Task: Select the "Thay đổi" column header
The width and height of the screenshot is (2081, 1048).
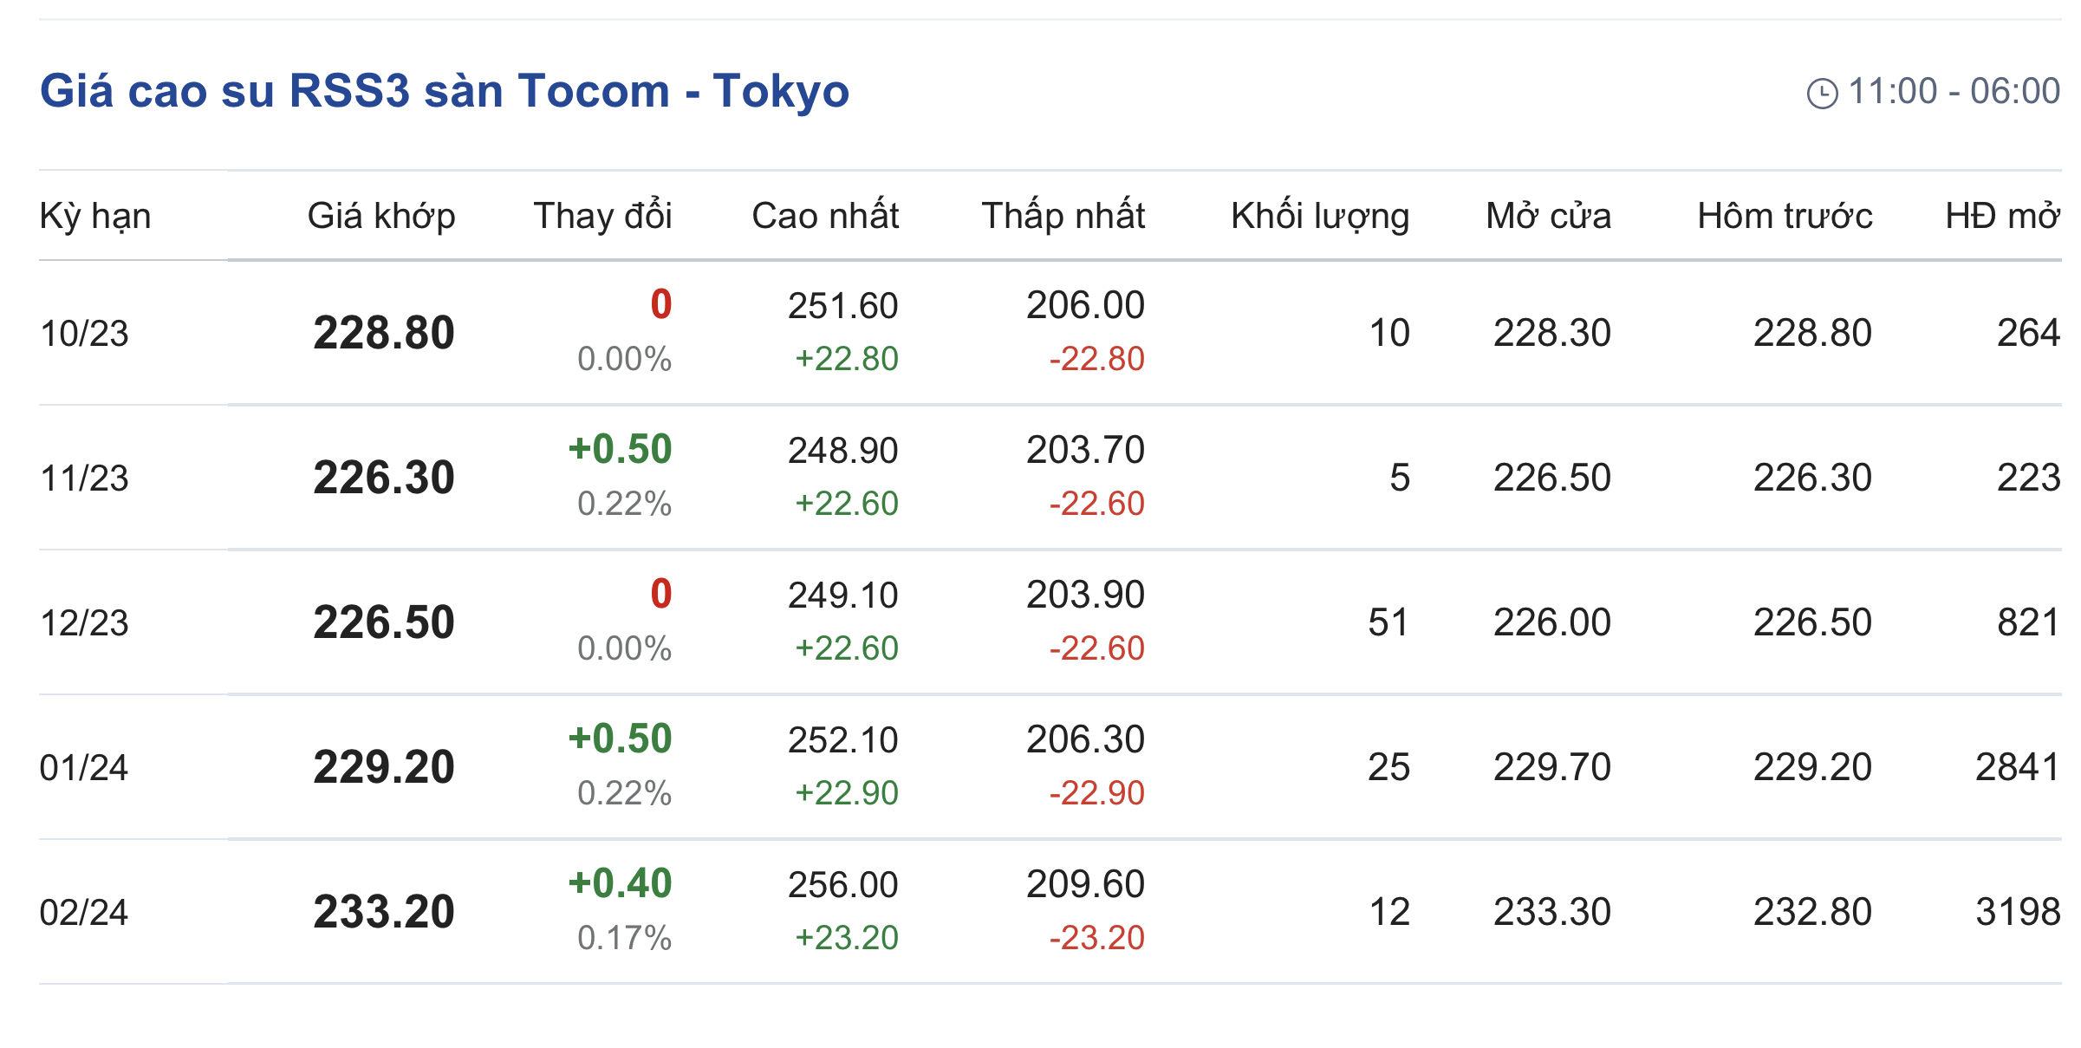Action: tap(602, 216)
